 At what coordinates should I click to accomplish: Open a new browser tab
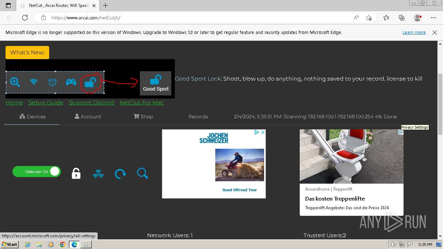coord(106,6)
